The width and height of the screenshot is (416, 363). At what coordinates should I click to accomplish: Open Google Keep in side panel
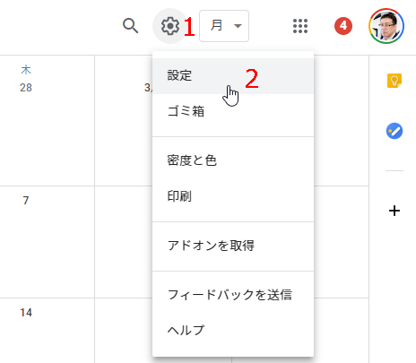[x=394, y=81]
